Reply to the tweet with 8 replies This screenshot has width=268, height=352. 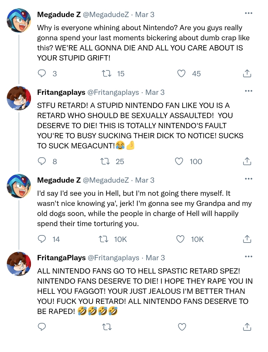click(42, 161)
